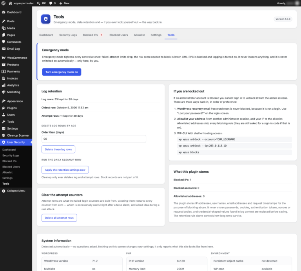Click the User Security shield icon in sidebar
Image resolution: width=301 pixels, height=271 pixels.
tap(4, 142)
